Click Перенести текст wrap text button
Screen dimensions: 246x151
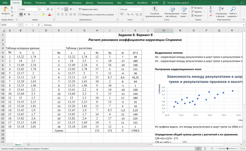point(88,9)
